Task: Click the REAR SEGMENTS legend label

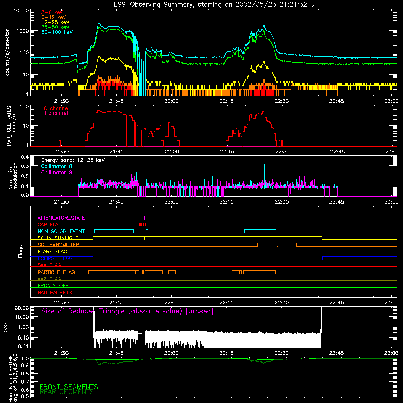Action: pos(67,392)
